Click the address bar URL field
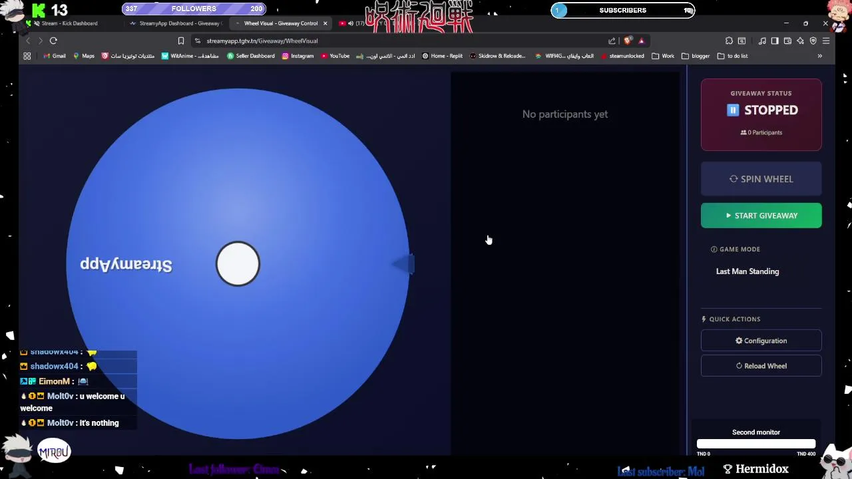This screenshot has width=852, height=479. (x=399, y=41)
